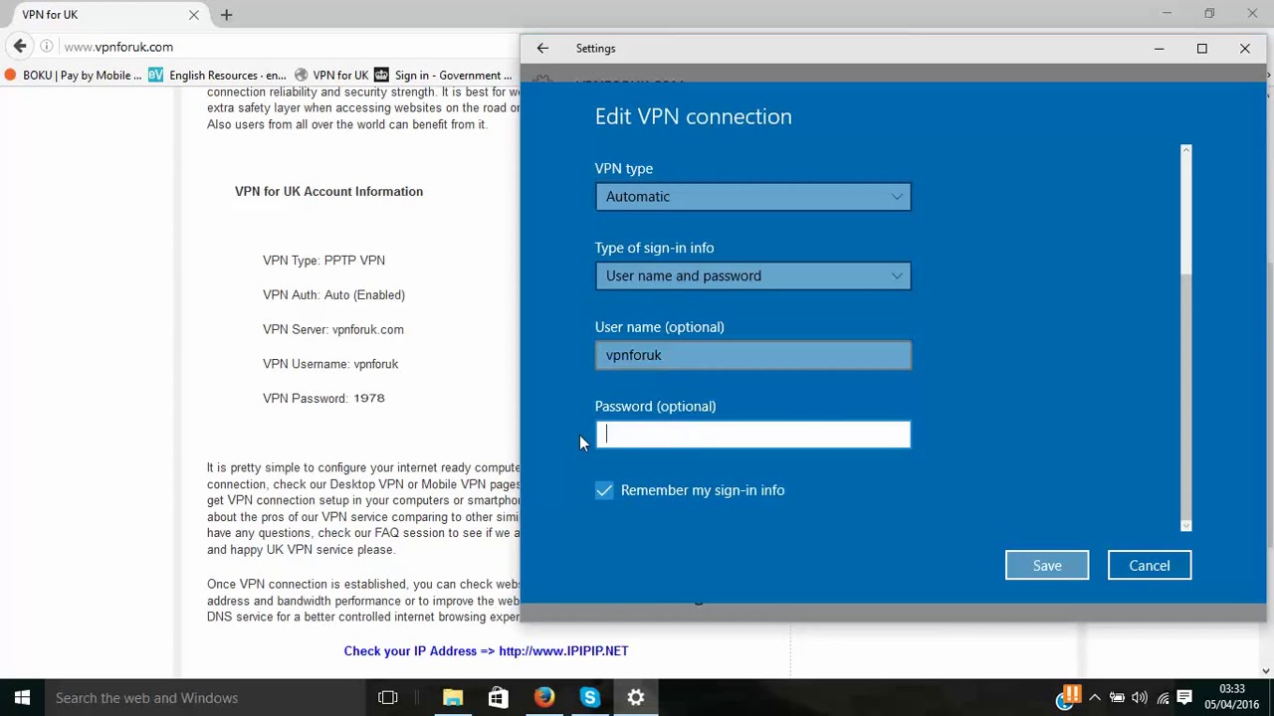Click the Search the web and Windows box
The width and height of the screenshot is (1274, 716).
(x=204, y=698)
